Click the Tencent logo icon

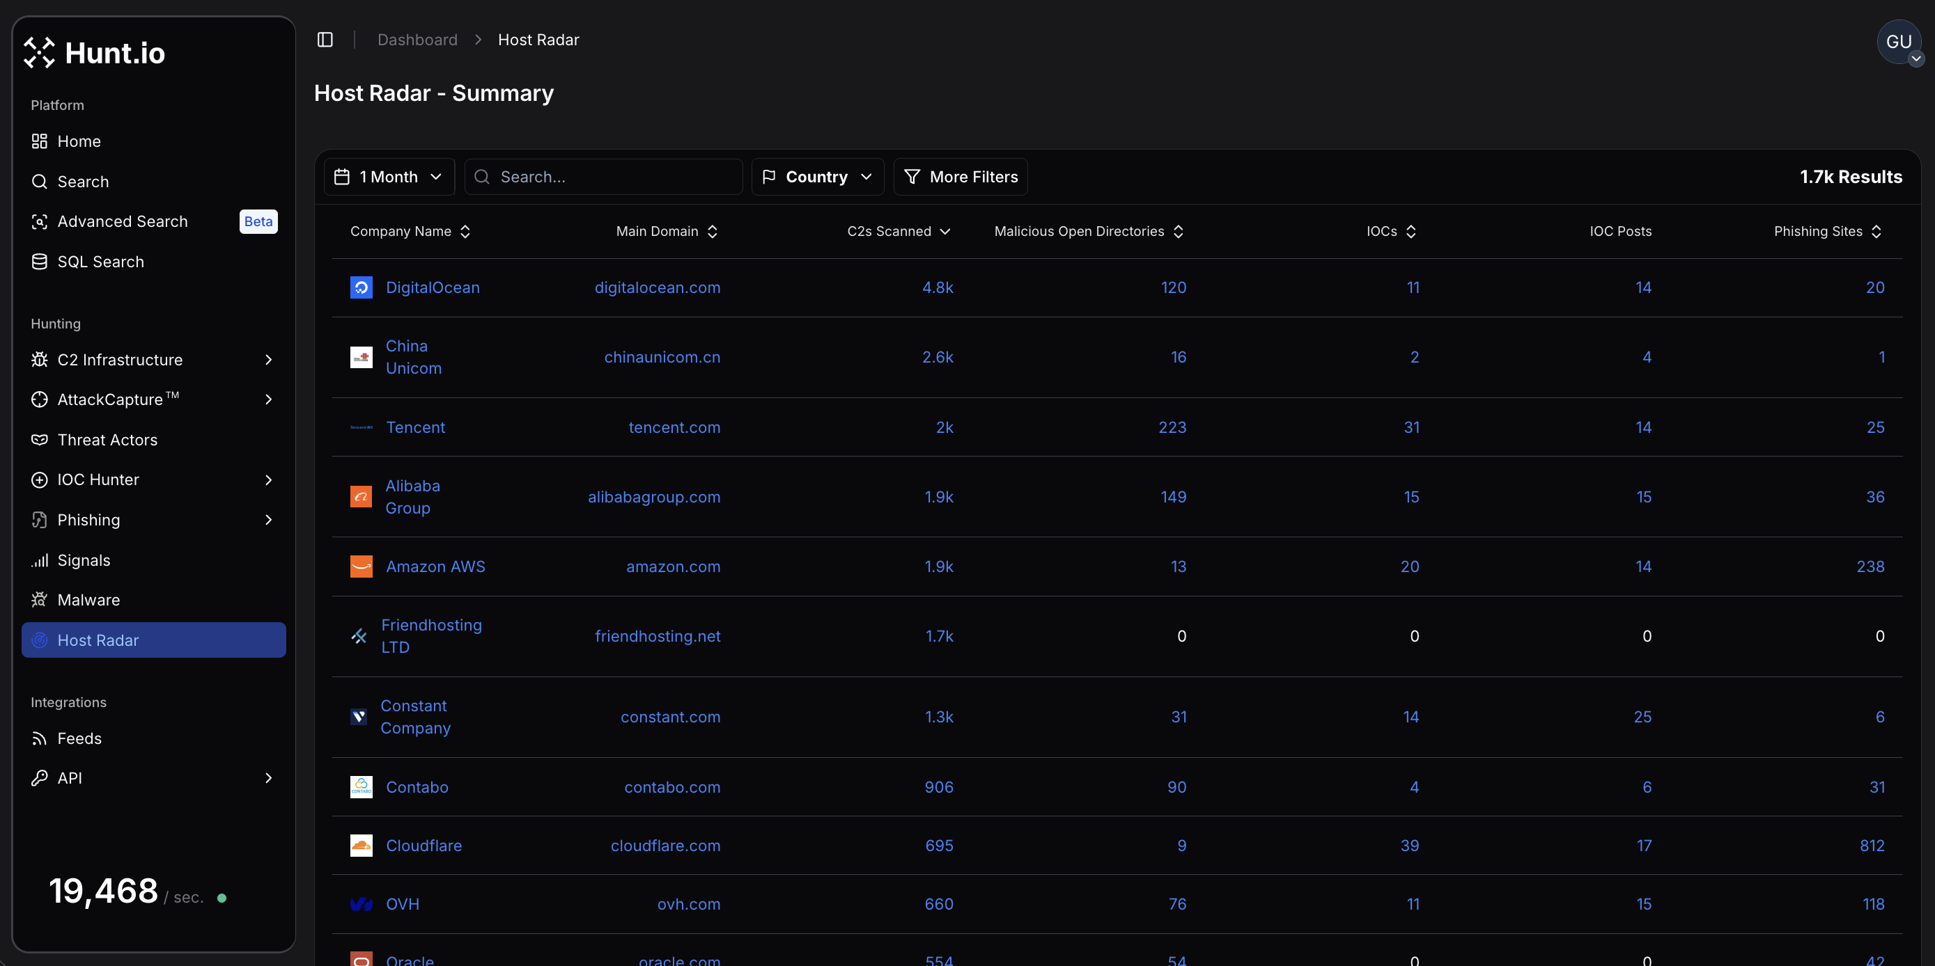click(362, 427)
